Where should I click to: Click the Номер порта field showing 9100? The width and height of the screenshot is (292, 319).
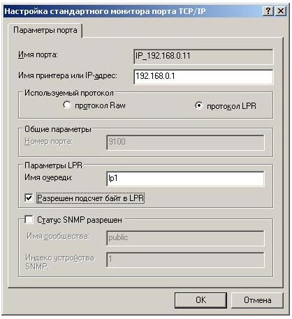pyautogui.click(x=185, y=142)
